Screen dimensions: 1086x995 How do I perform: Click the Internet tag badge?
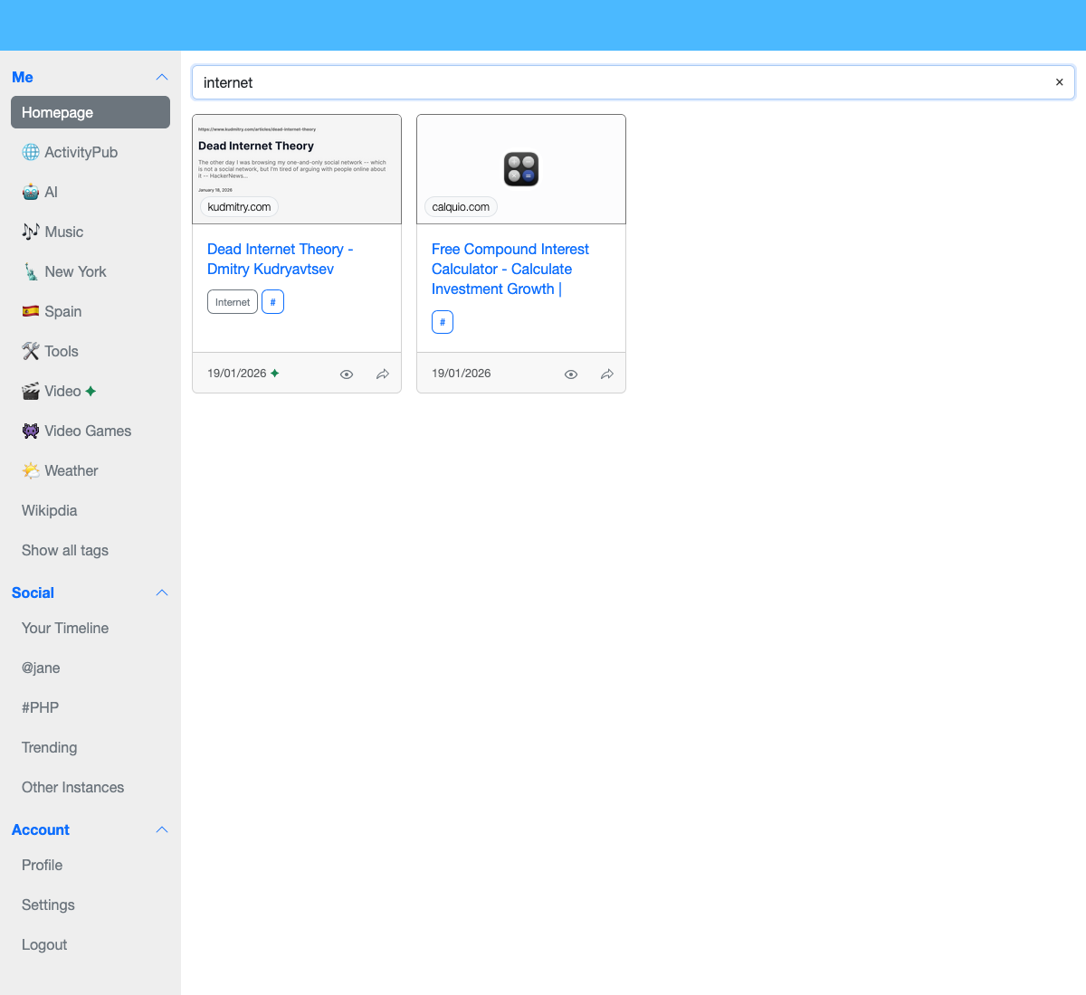233,302
